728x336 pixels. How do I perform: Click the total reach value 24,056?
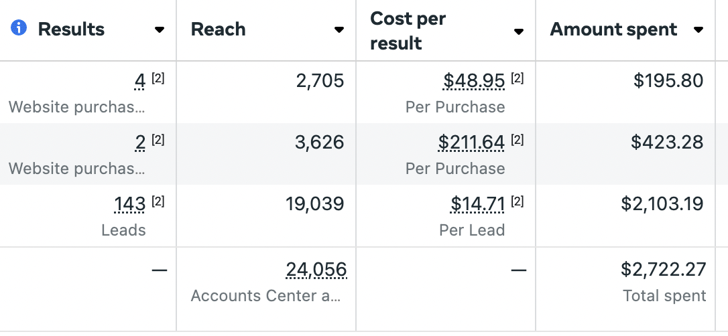(x=316, y=269)
